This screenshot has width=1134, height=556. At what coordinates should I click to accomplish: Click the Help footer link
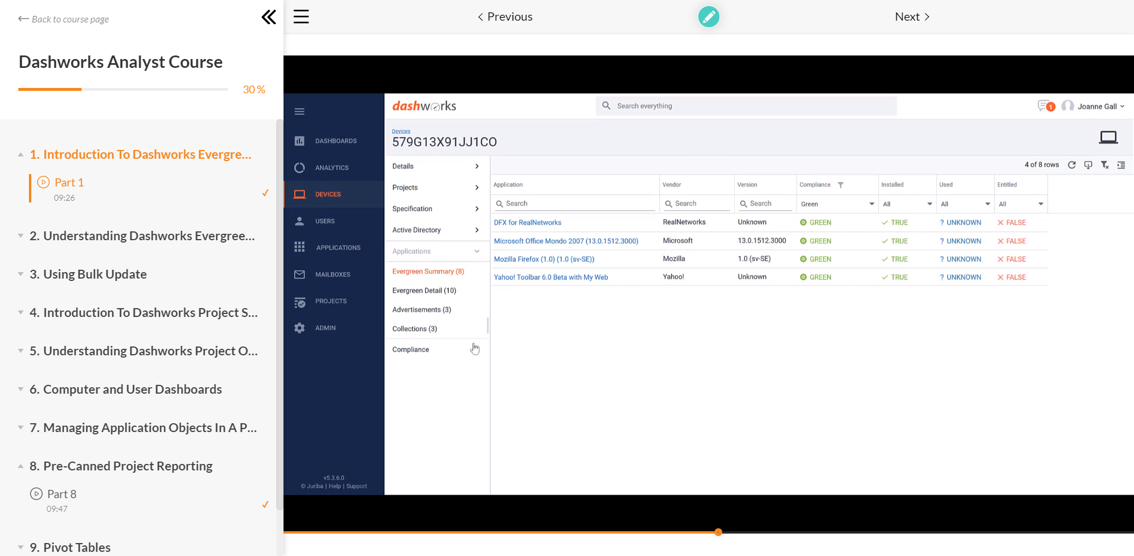tap(335, 486)
